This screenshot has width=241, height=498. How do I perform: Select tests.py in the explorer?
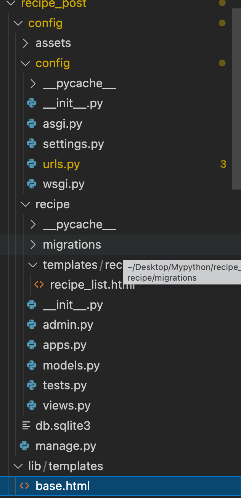(65, 386)
